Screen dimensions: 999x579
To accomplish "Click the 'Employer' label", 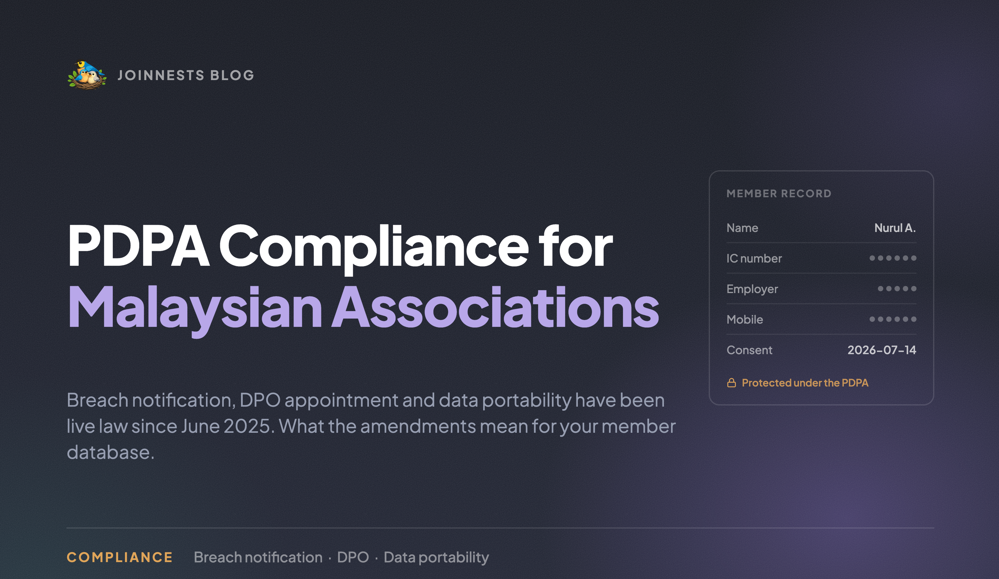I will point(752,289).
